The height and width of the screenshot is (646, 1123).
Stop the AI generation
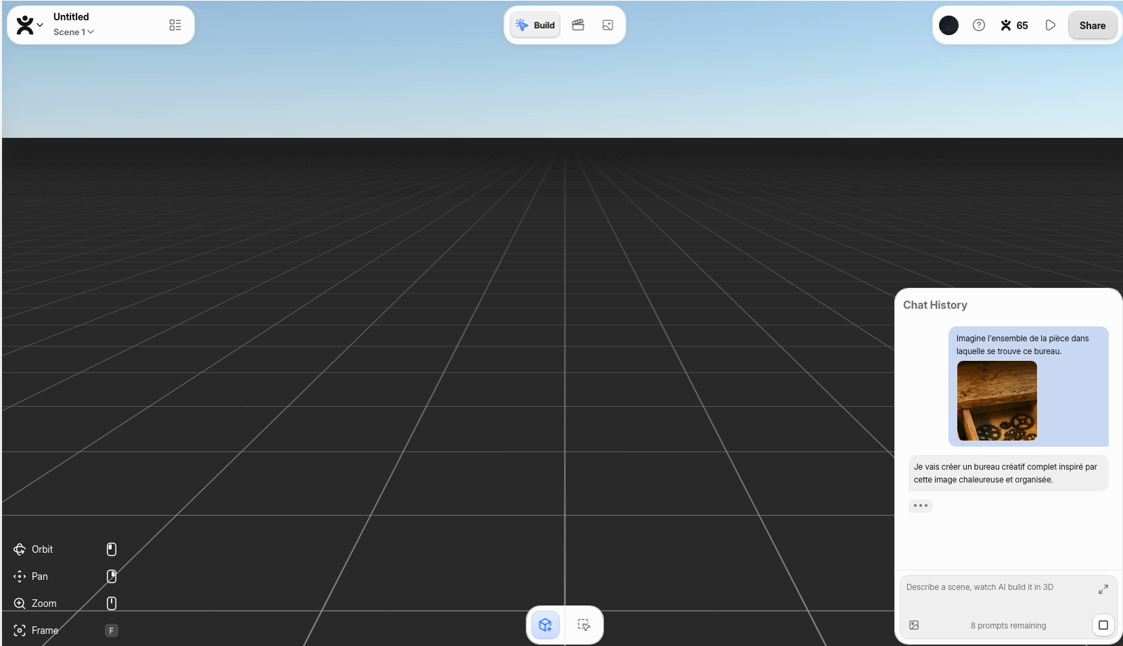1103,625
